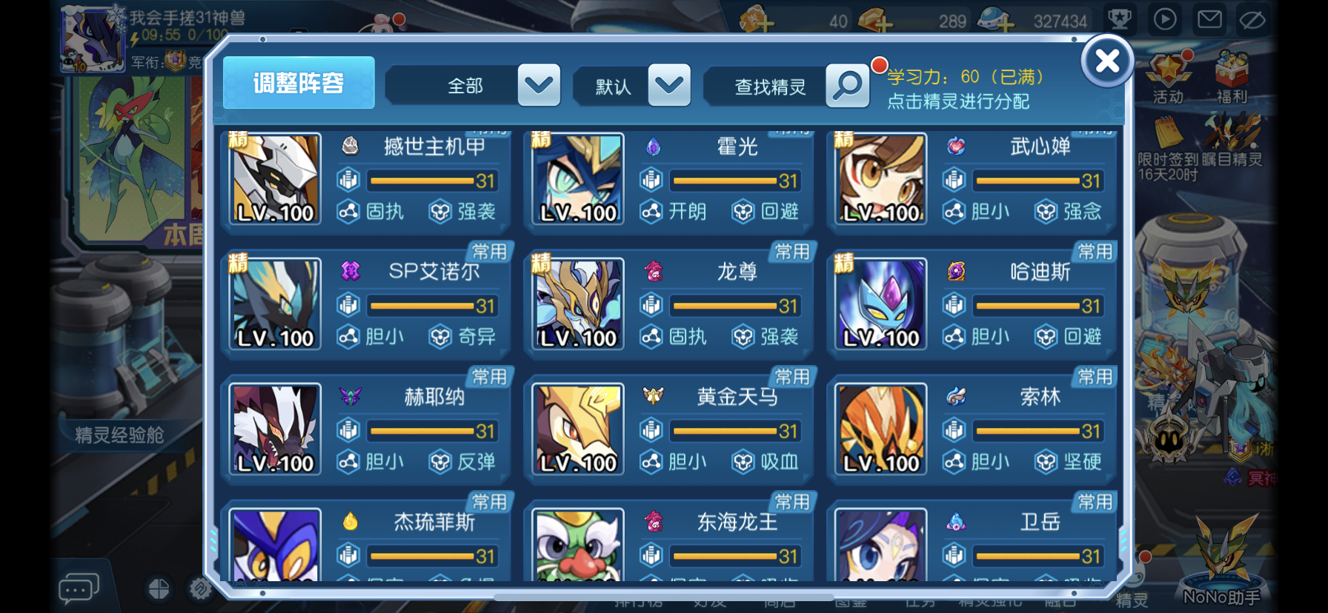This screenshot has height=613, width=1328.
Task: Close the spirit list dialog
Action: [1107, 61]
